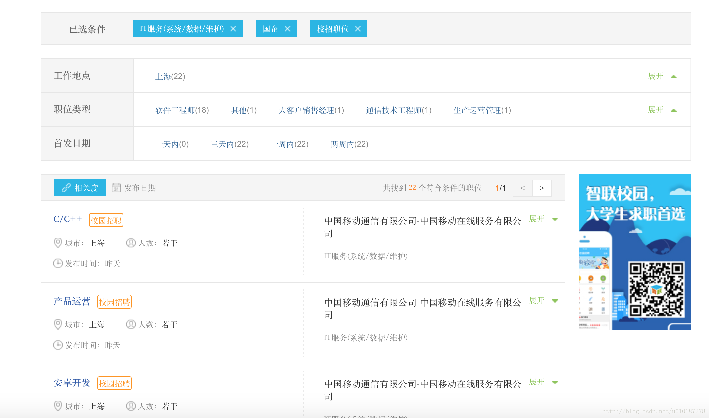The height and width of the screenshot is (418, 709).
Task: Filter by 其他(1) job type
Action: click(x=244, y=110)
